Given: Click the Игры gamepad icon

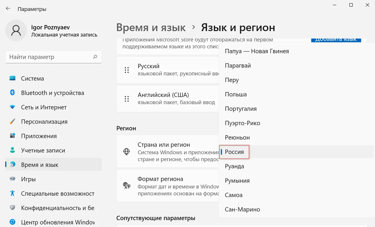Looking at the screenshot, I should [12, 179].
